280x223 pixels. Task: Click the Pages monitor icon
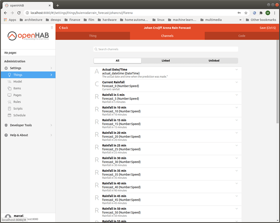pyautogui.click(x=9, y=95)
